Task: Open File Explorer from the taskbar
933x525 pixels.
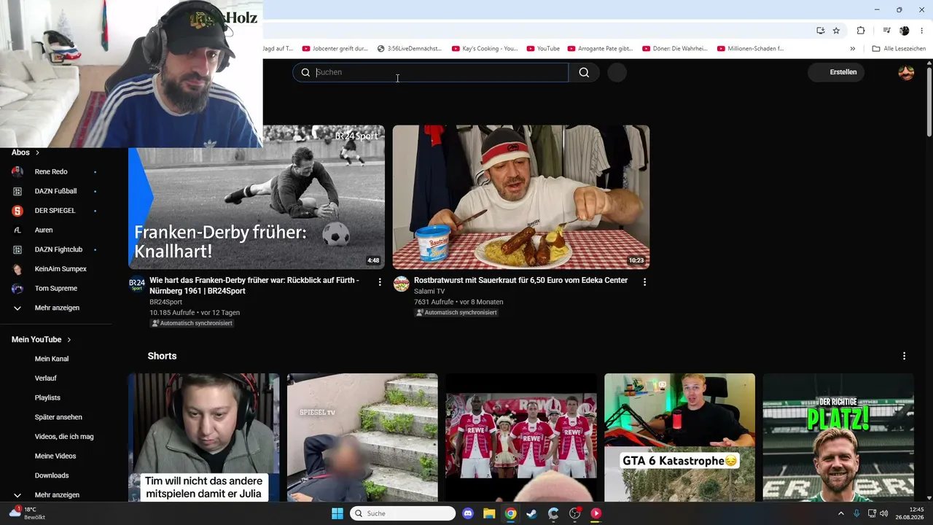Action: point(489,513)
